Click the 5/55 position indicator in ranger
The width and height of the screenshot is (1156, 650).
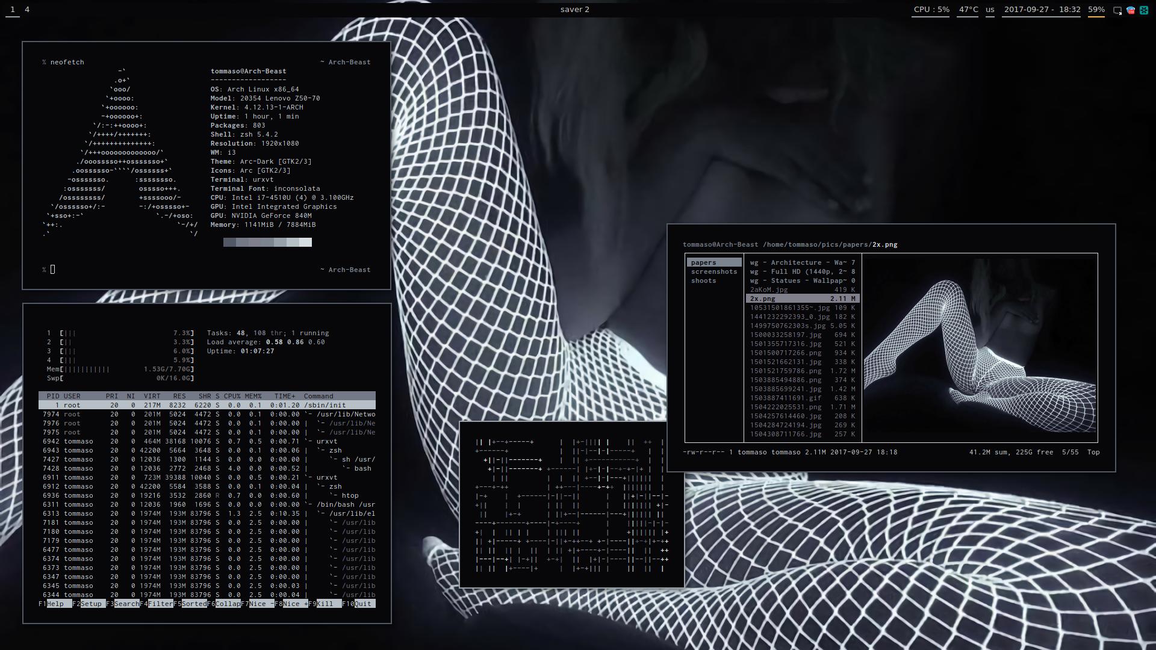[1070, 452]
